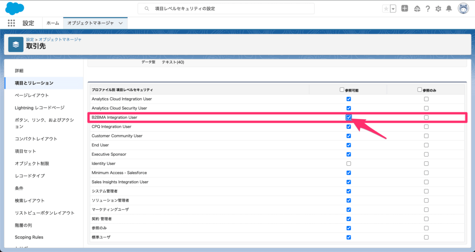475x252 pixels.
Task: Check 参照のみ for Analytics Cloud Integration User
Action: coord(426,99)
